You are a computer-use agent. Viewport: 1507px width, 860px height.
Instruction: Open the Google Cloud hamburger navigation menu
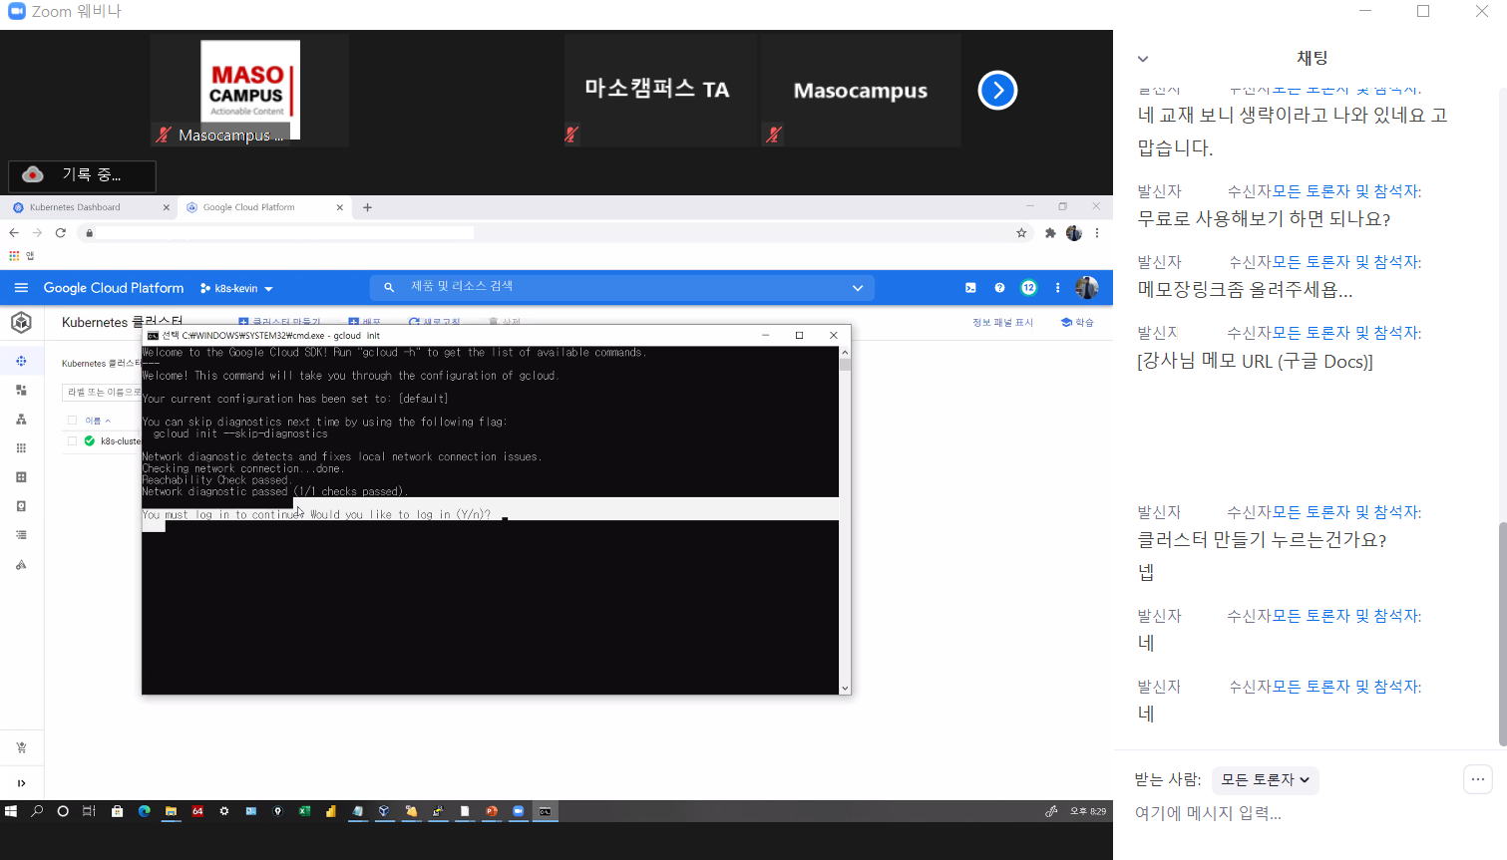coord(21,288)
